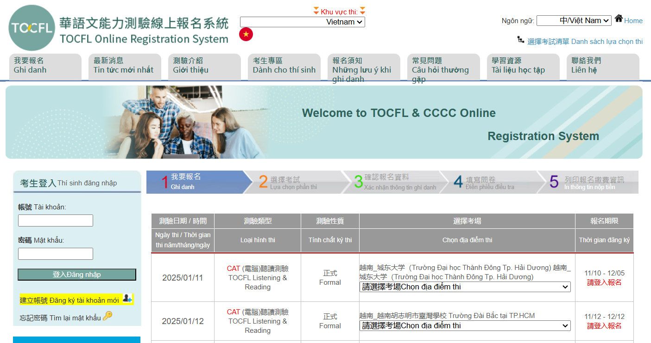Screen dimensions: 651x343
Task: Open the 考生專區 Dành cho thí sinh menu
Action: coord(284,67)
